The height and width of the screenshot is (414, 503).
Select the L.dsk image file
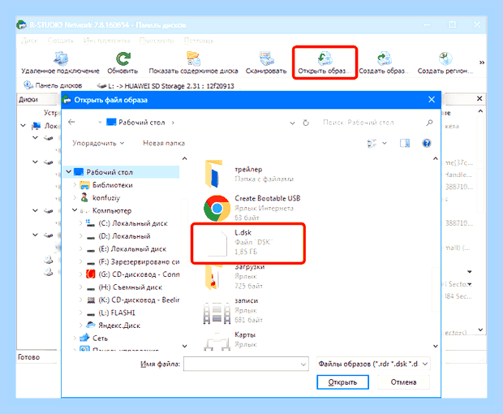click(247, 244)
